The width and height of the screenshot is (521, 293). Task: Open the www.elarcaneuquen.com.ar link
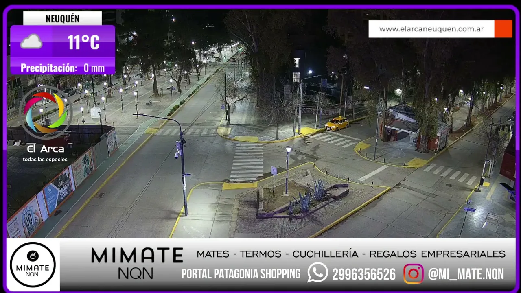point(431,29)
